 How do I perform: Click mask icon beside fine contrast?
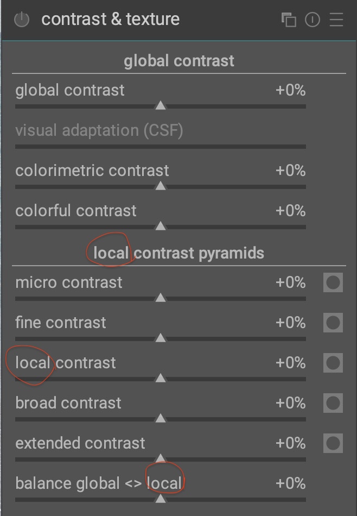tap(333, 323)
